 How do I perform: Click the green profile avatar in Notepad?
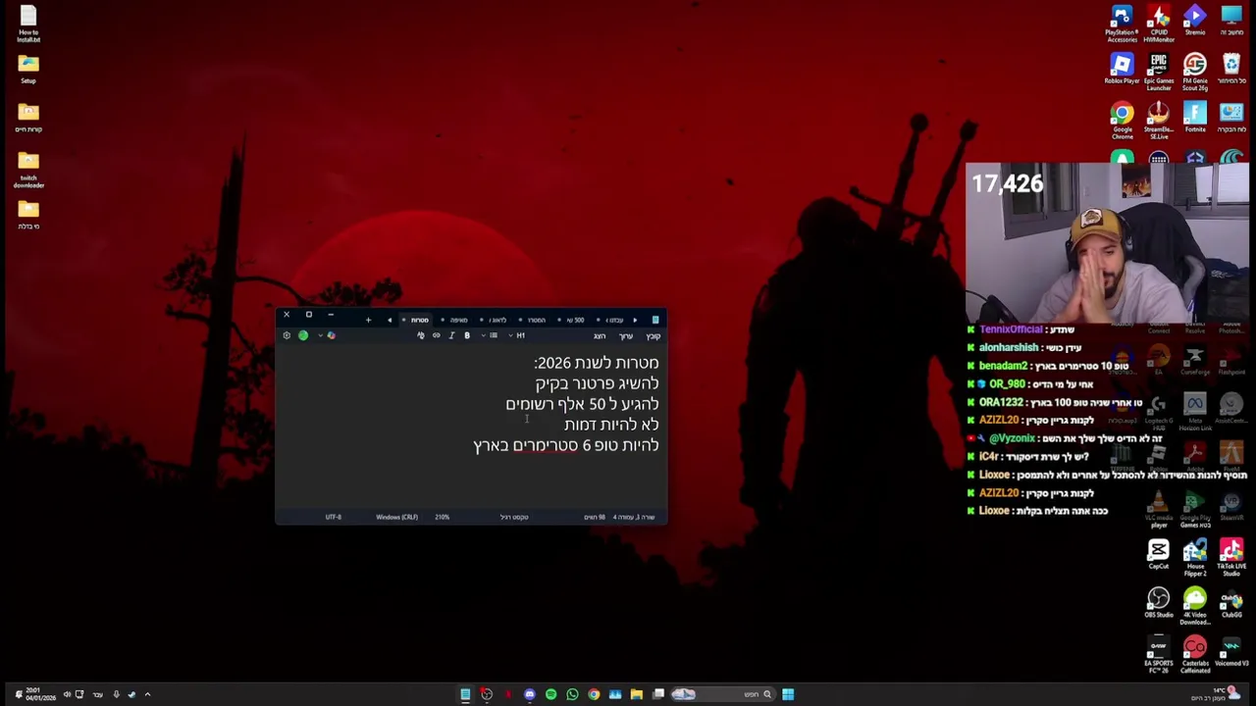point(303,335)
